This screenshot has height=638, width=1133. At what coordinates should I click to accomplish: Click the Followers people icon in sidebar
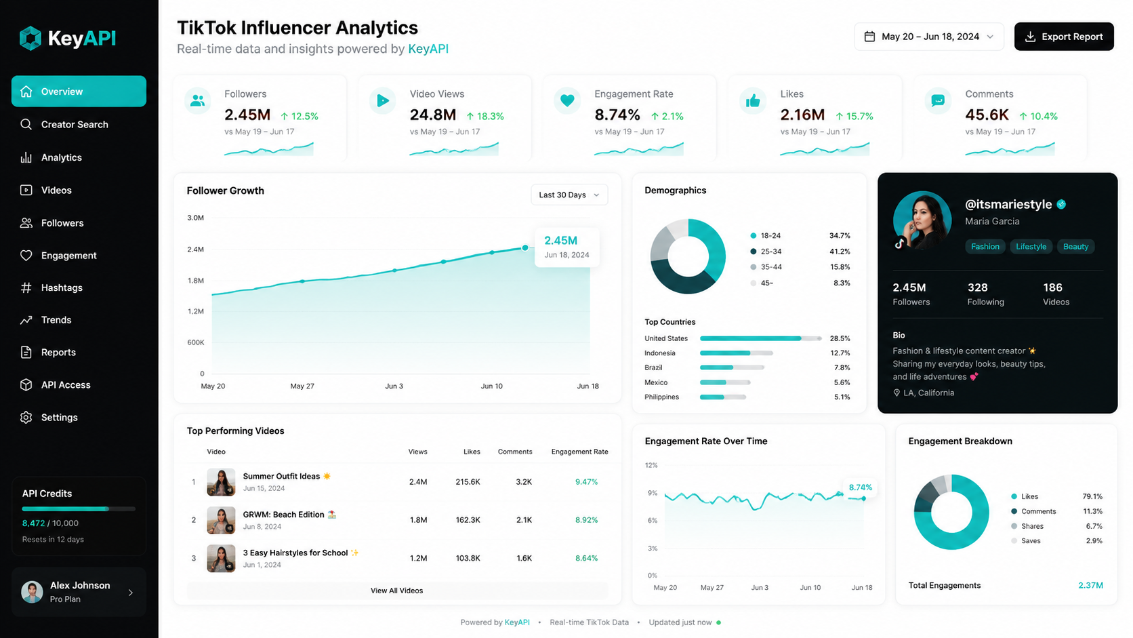coord(26,222)
